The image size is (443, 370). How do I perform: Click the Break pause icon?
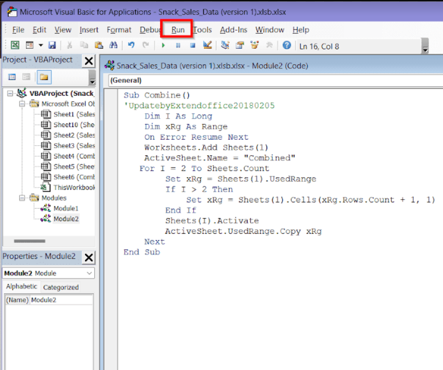point(178,45)
